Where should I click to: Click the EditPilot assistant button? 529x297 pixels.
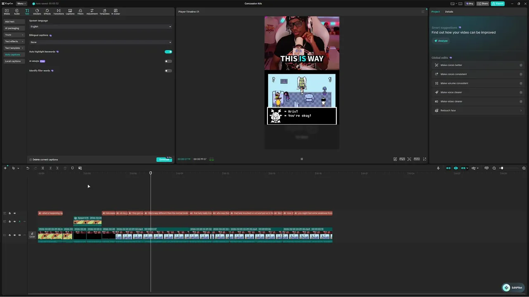coord(512,288)
